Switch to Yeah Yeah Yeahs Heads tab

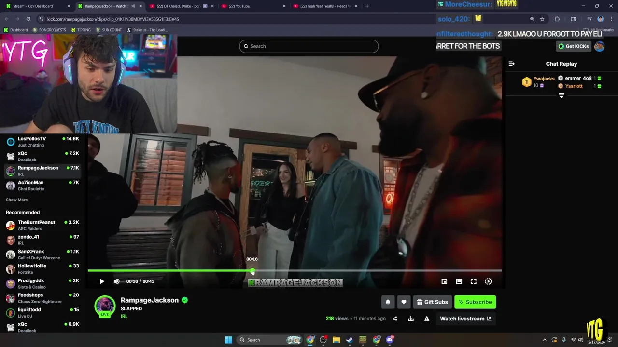pos(326,6)
